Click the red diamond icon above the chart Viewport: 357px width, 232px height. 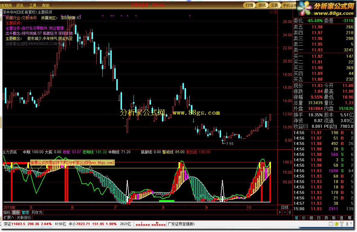(x=271, y=12)
